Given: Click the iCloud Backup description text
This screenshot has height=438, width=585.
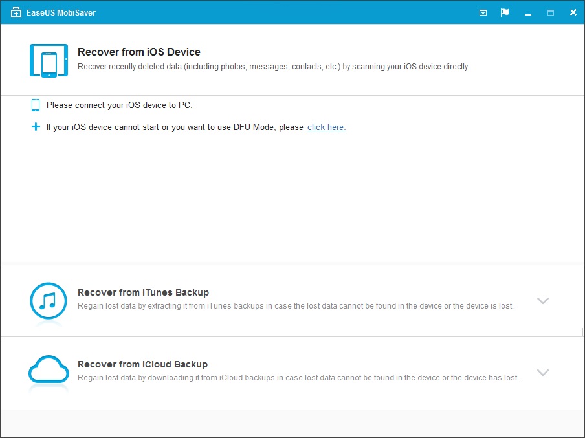Looking at the screenshot, I should coord(298,378).
